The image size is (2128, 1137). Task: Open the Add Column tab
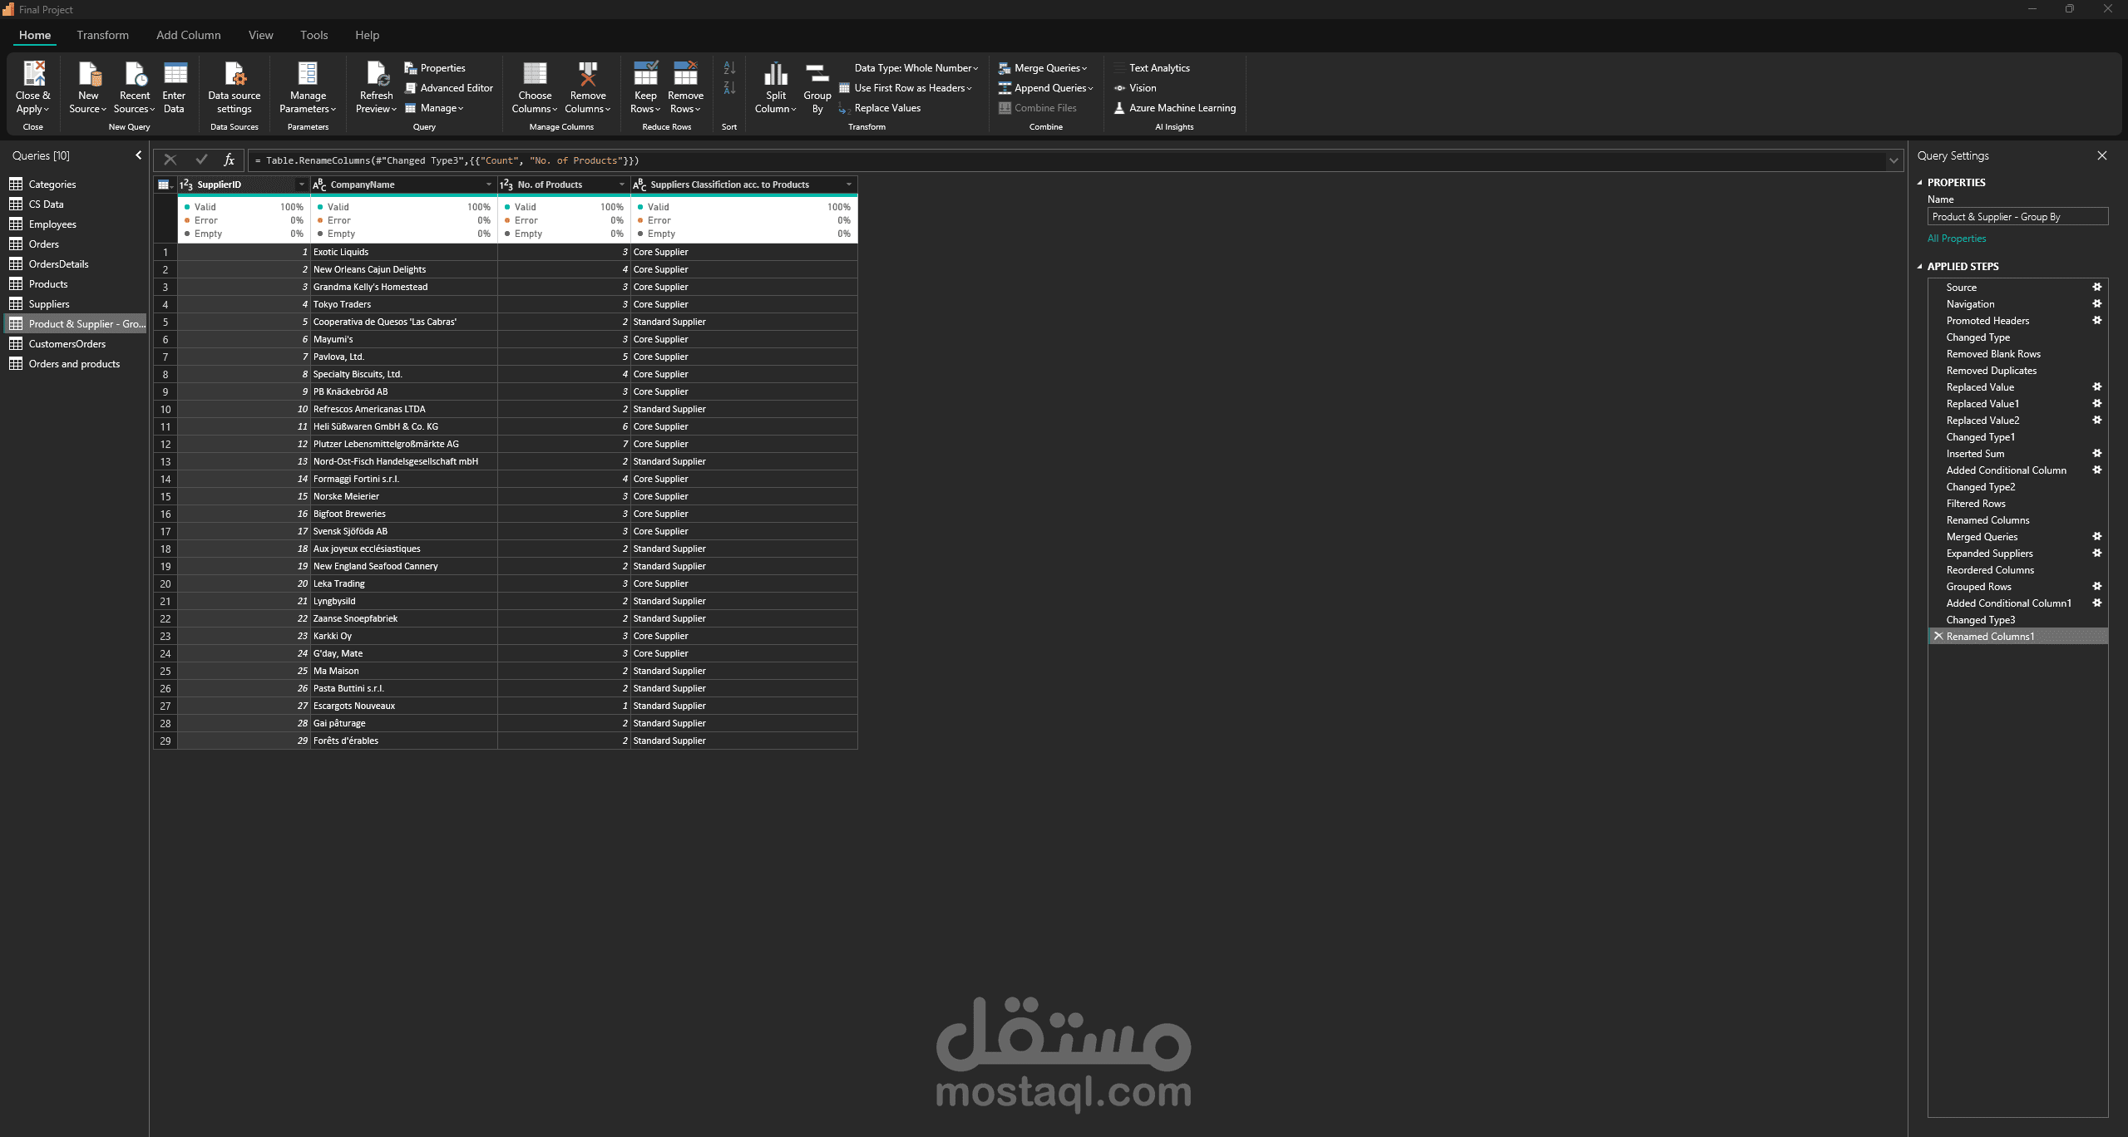(188, 35)
